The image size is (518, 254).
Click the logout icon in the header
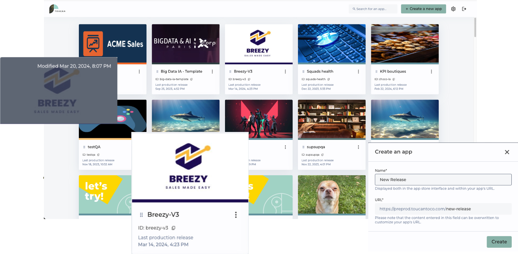click(464, 9)
